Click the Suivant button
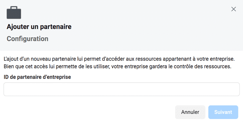Screen dimensions: 243x122 coord(223,112)
